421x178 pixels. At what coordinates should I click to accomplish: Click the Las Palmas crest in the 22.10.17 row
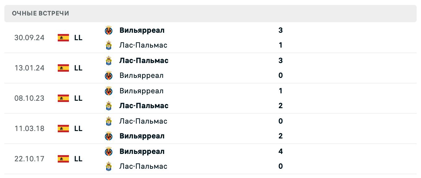(109, 166)
